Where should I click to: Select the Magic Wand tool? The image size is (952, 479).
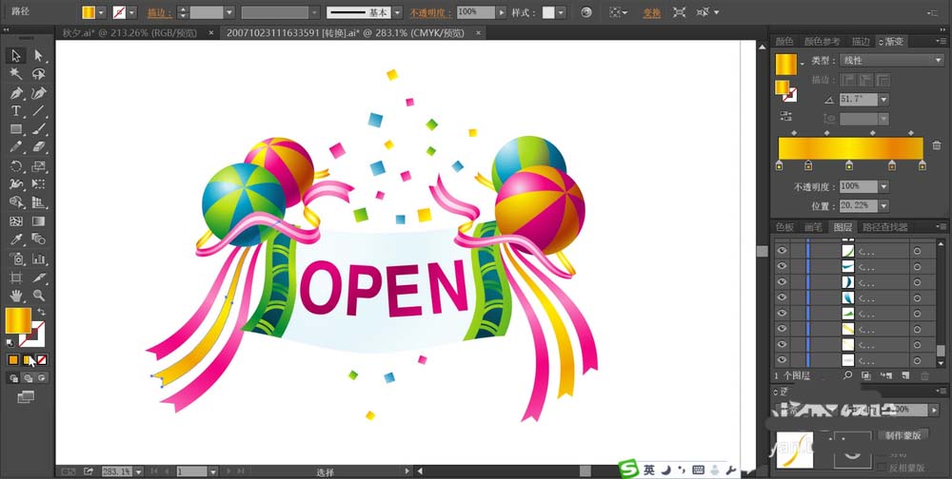pos(16,74)
